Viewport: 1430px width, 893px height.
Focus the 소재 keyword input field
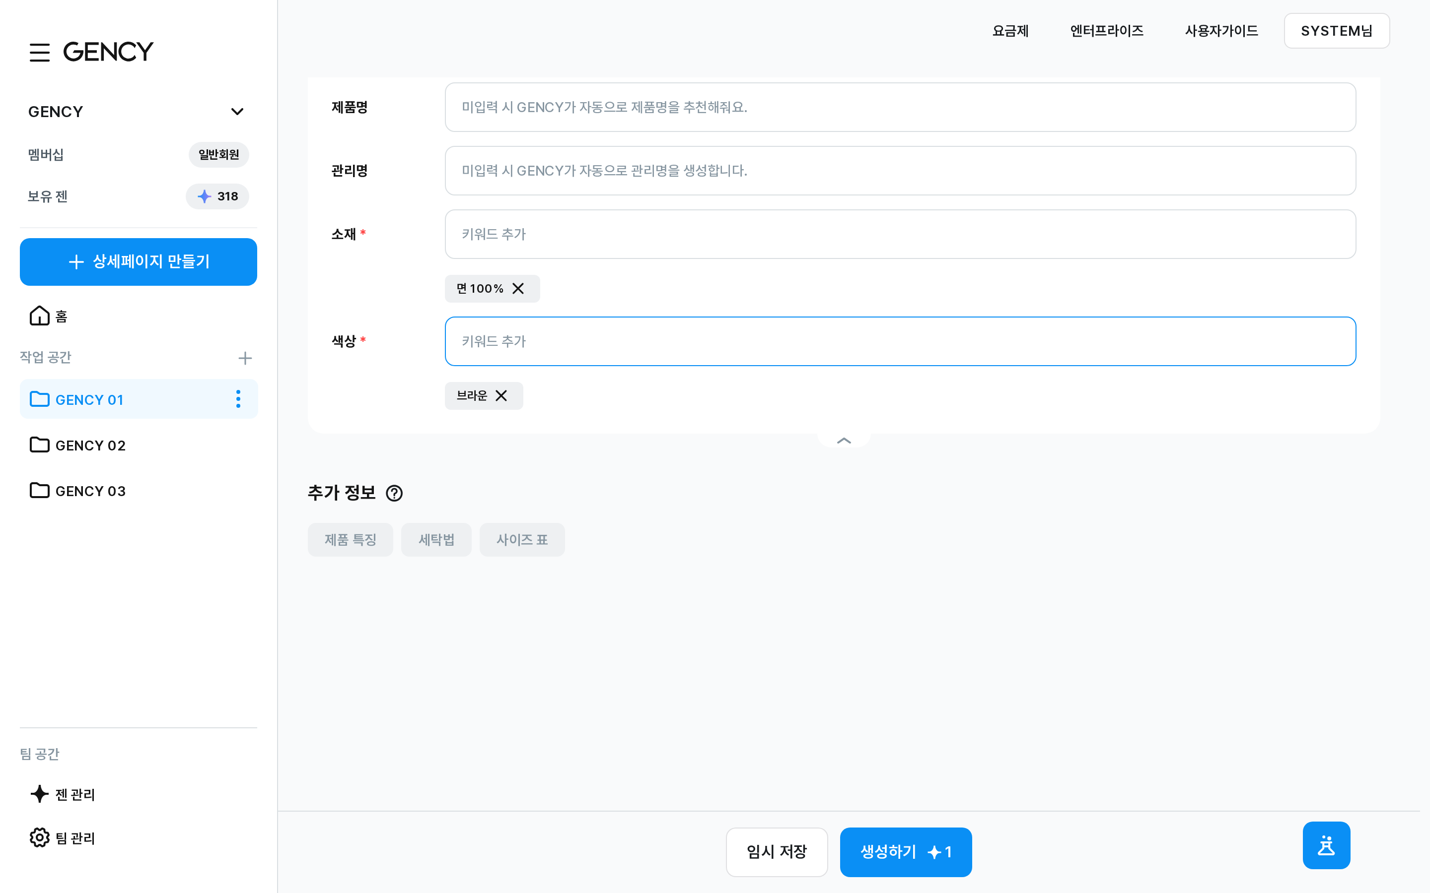tap(900, 234)
